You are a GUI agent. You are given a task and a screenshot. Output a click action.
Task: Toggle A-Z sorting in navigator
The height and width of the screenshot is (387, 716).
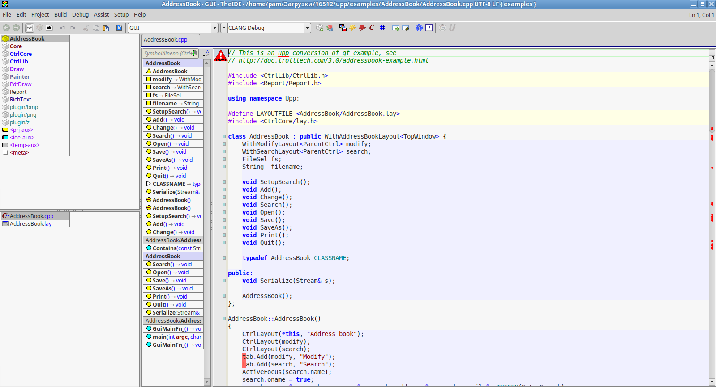point(206,53)
